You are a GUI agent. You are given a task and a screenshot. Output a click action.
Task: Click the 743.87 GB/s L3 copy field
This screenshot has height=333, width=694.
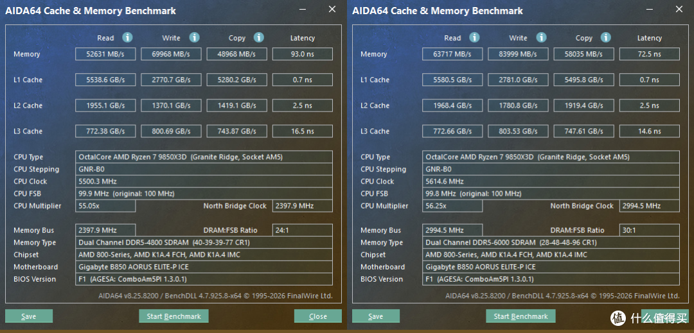coord(236,131)
